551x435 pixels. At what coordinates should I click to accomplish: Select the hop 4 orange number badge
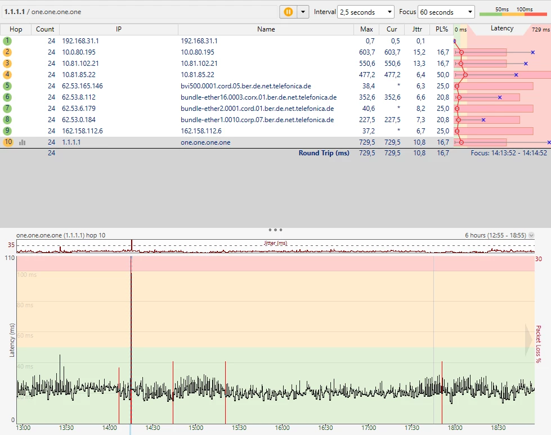click(7, 75)
